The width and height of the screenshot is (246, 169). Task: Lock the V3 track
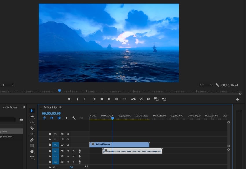click(x=50, y=133)
